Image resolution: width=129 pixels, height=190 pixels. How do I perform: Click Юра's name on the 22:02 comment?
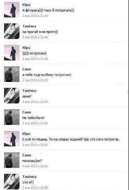[x=26, y=134]
